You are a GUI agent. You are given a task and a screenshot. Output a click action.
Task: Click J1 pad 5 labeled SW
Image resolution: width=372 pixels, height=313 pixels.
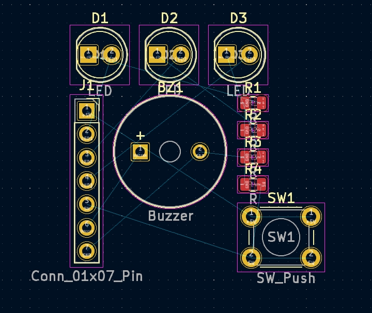tap(87, 204)
